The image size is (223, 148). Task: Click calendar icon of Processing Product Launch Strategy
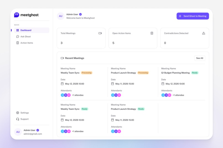pos(112,84)
